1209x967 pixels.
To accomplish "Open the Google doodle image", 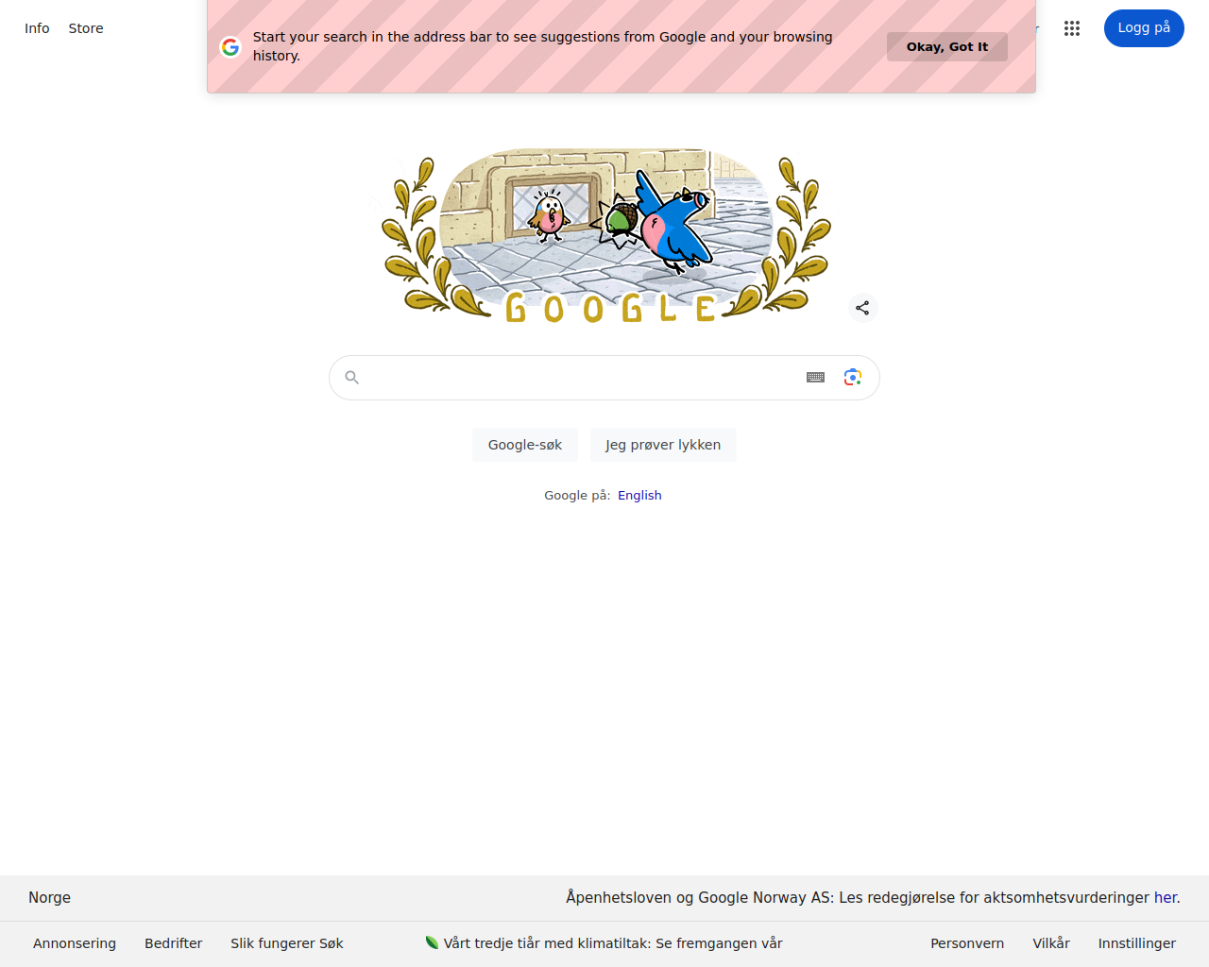I will 605,234.
